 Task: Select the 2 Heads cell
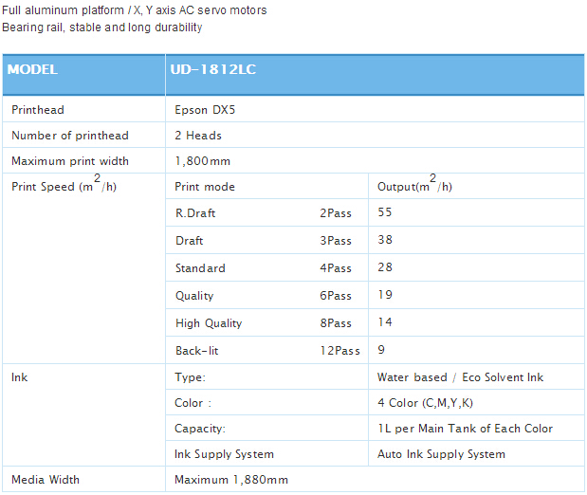tap(375, 135)
